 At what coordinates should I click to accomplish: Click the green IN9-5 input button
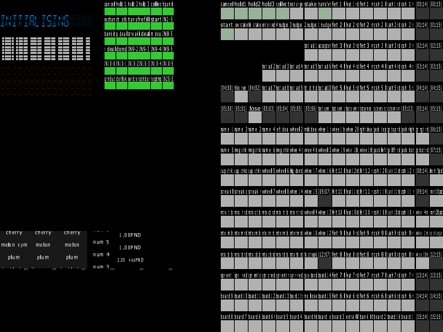pos(168,55)
